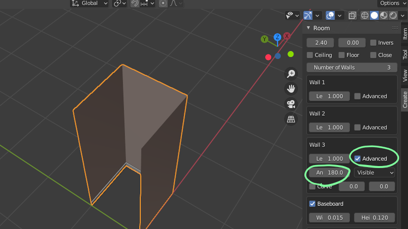Click the 0.00 thickness field
Screen dimensions: 408x229
[352, 43]
